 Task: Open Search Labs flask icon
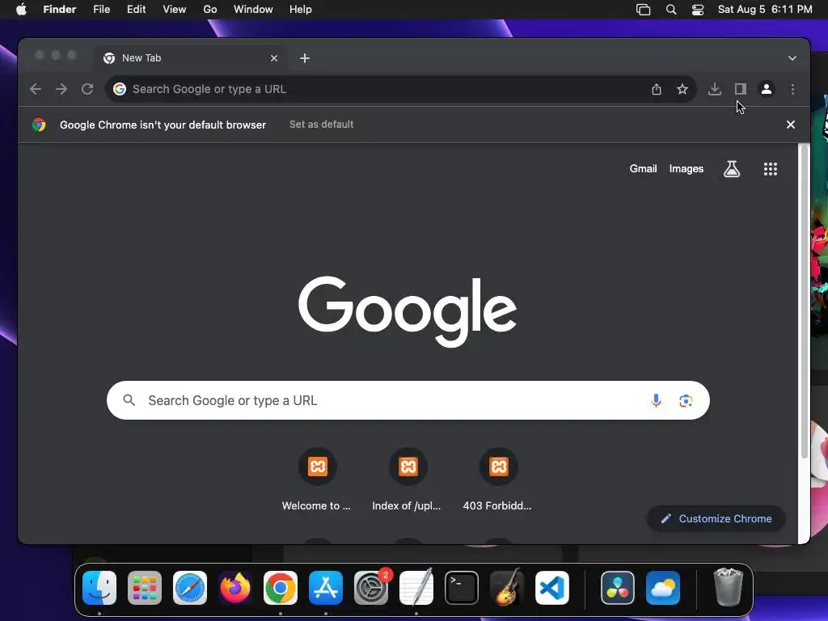[732, 169]
